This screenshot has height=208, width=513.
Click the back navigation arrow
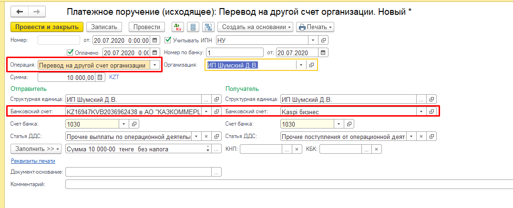tap(20, 11)
